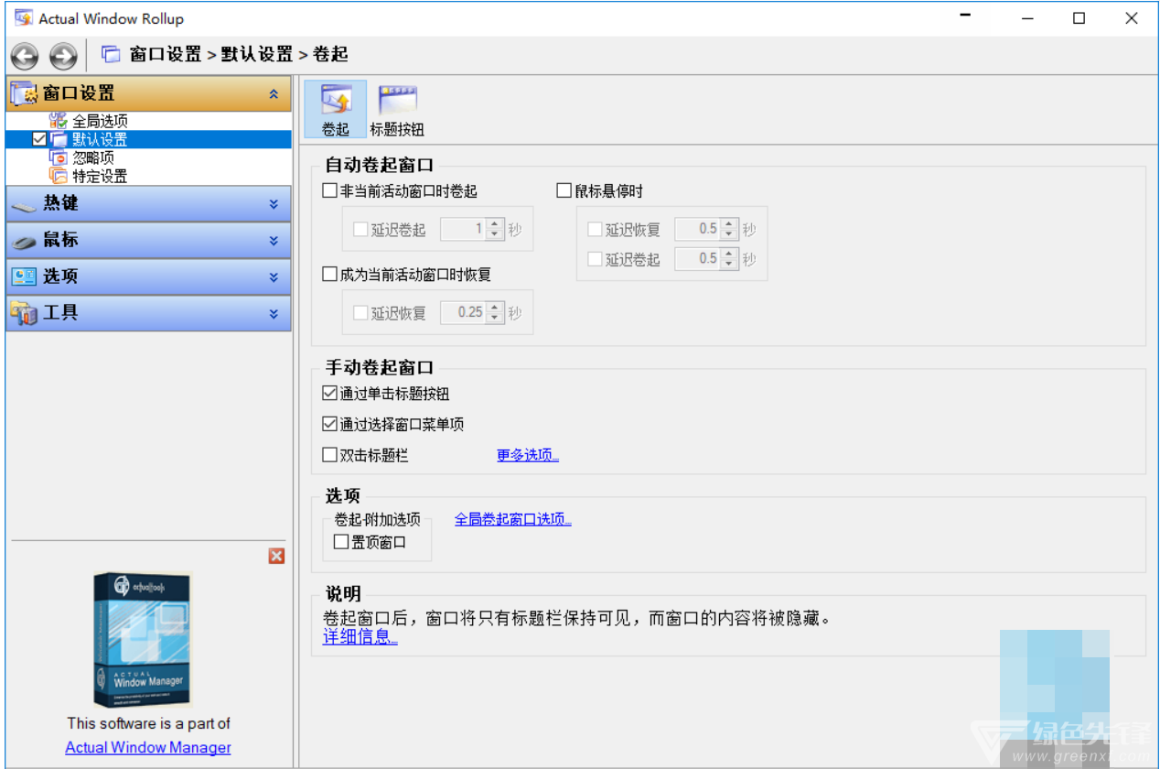Open 特定设置 specific settings item
1160x769 pixels.
[100, 176]
